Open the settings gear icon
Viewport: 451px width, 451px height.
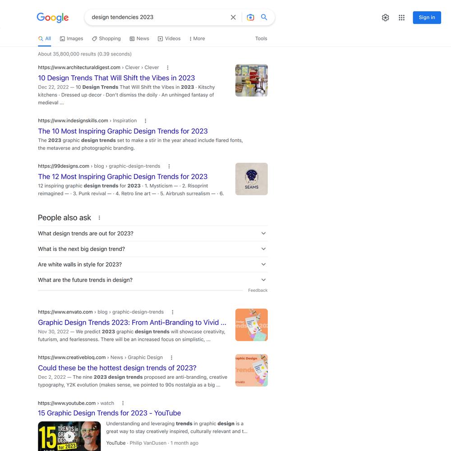(x=385, y=18)
